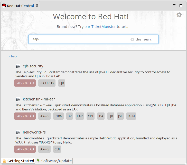Viewport: 187px width, 165px height.
Task: Open the helloworld-rs quickstart
Action: point(34,132)
